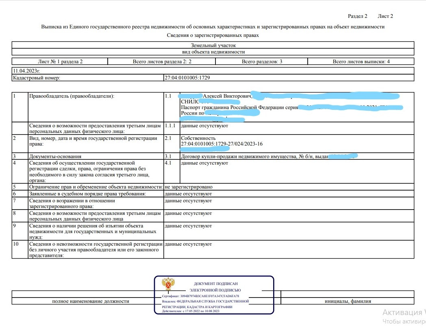This screenshot has width=426, height=330.
Task: Click 'ДОКУМЕНТ ПОДПИСАН' stamp heading
Action: (216, 284)
